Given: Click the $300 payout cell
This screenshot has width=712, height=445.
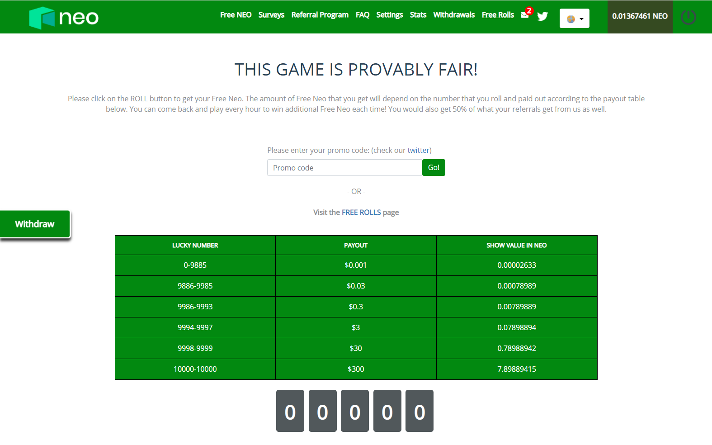Looking at the screenshot, I should click(x=356, y=369).
